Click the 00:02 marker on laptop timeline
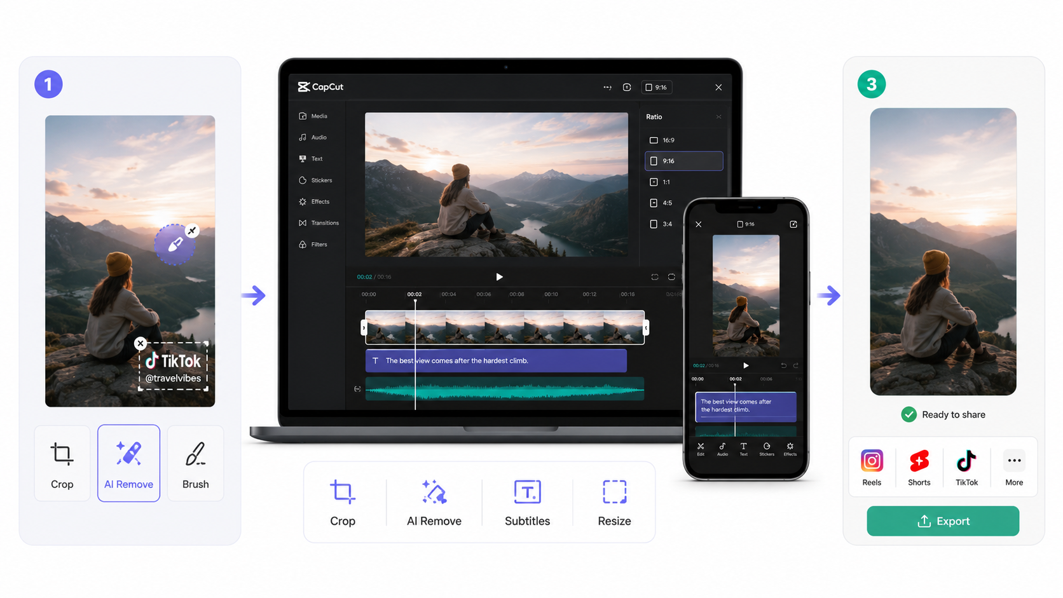Viewport: 1063px width, 598px height. pos(415,294)
